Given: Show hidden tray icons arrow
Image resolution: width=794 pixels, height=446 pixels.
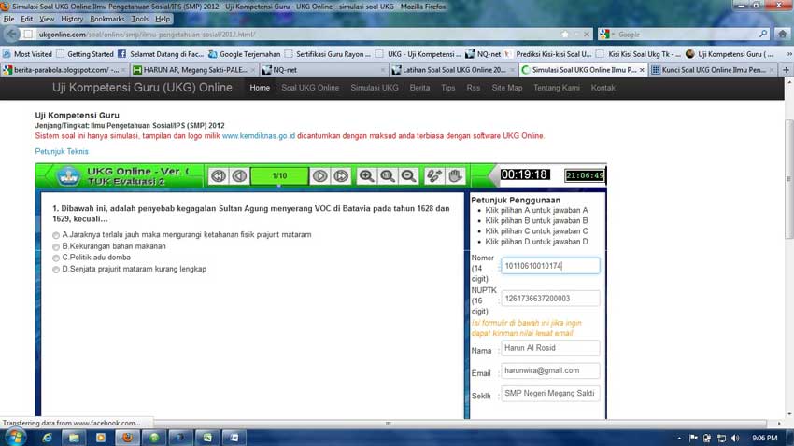Looking at the screenshot, I should coord(679,439).
